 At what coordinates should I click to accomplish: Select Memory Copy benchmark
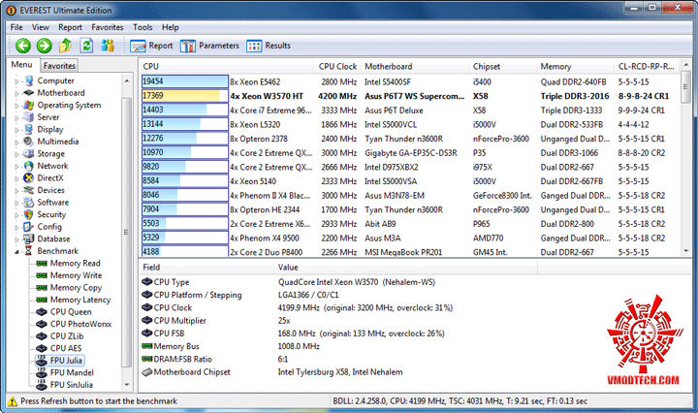pos(76,288)
